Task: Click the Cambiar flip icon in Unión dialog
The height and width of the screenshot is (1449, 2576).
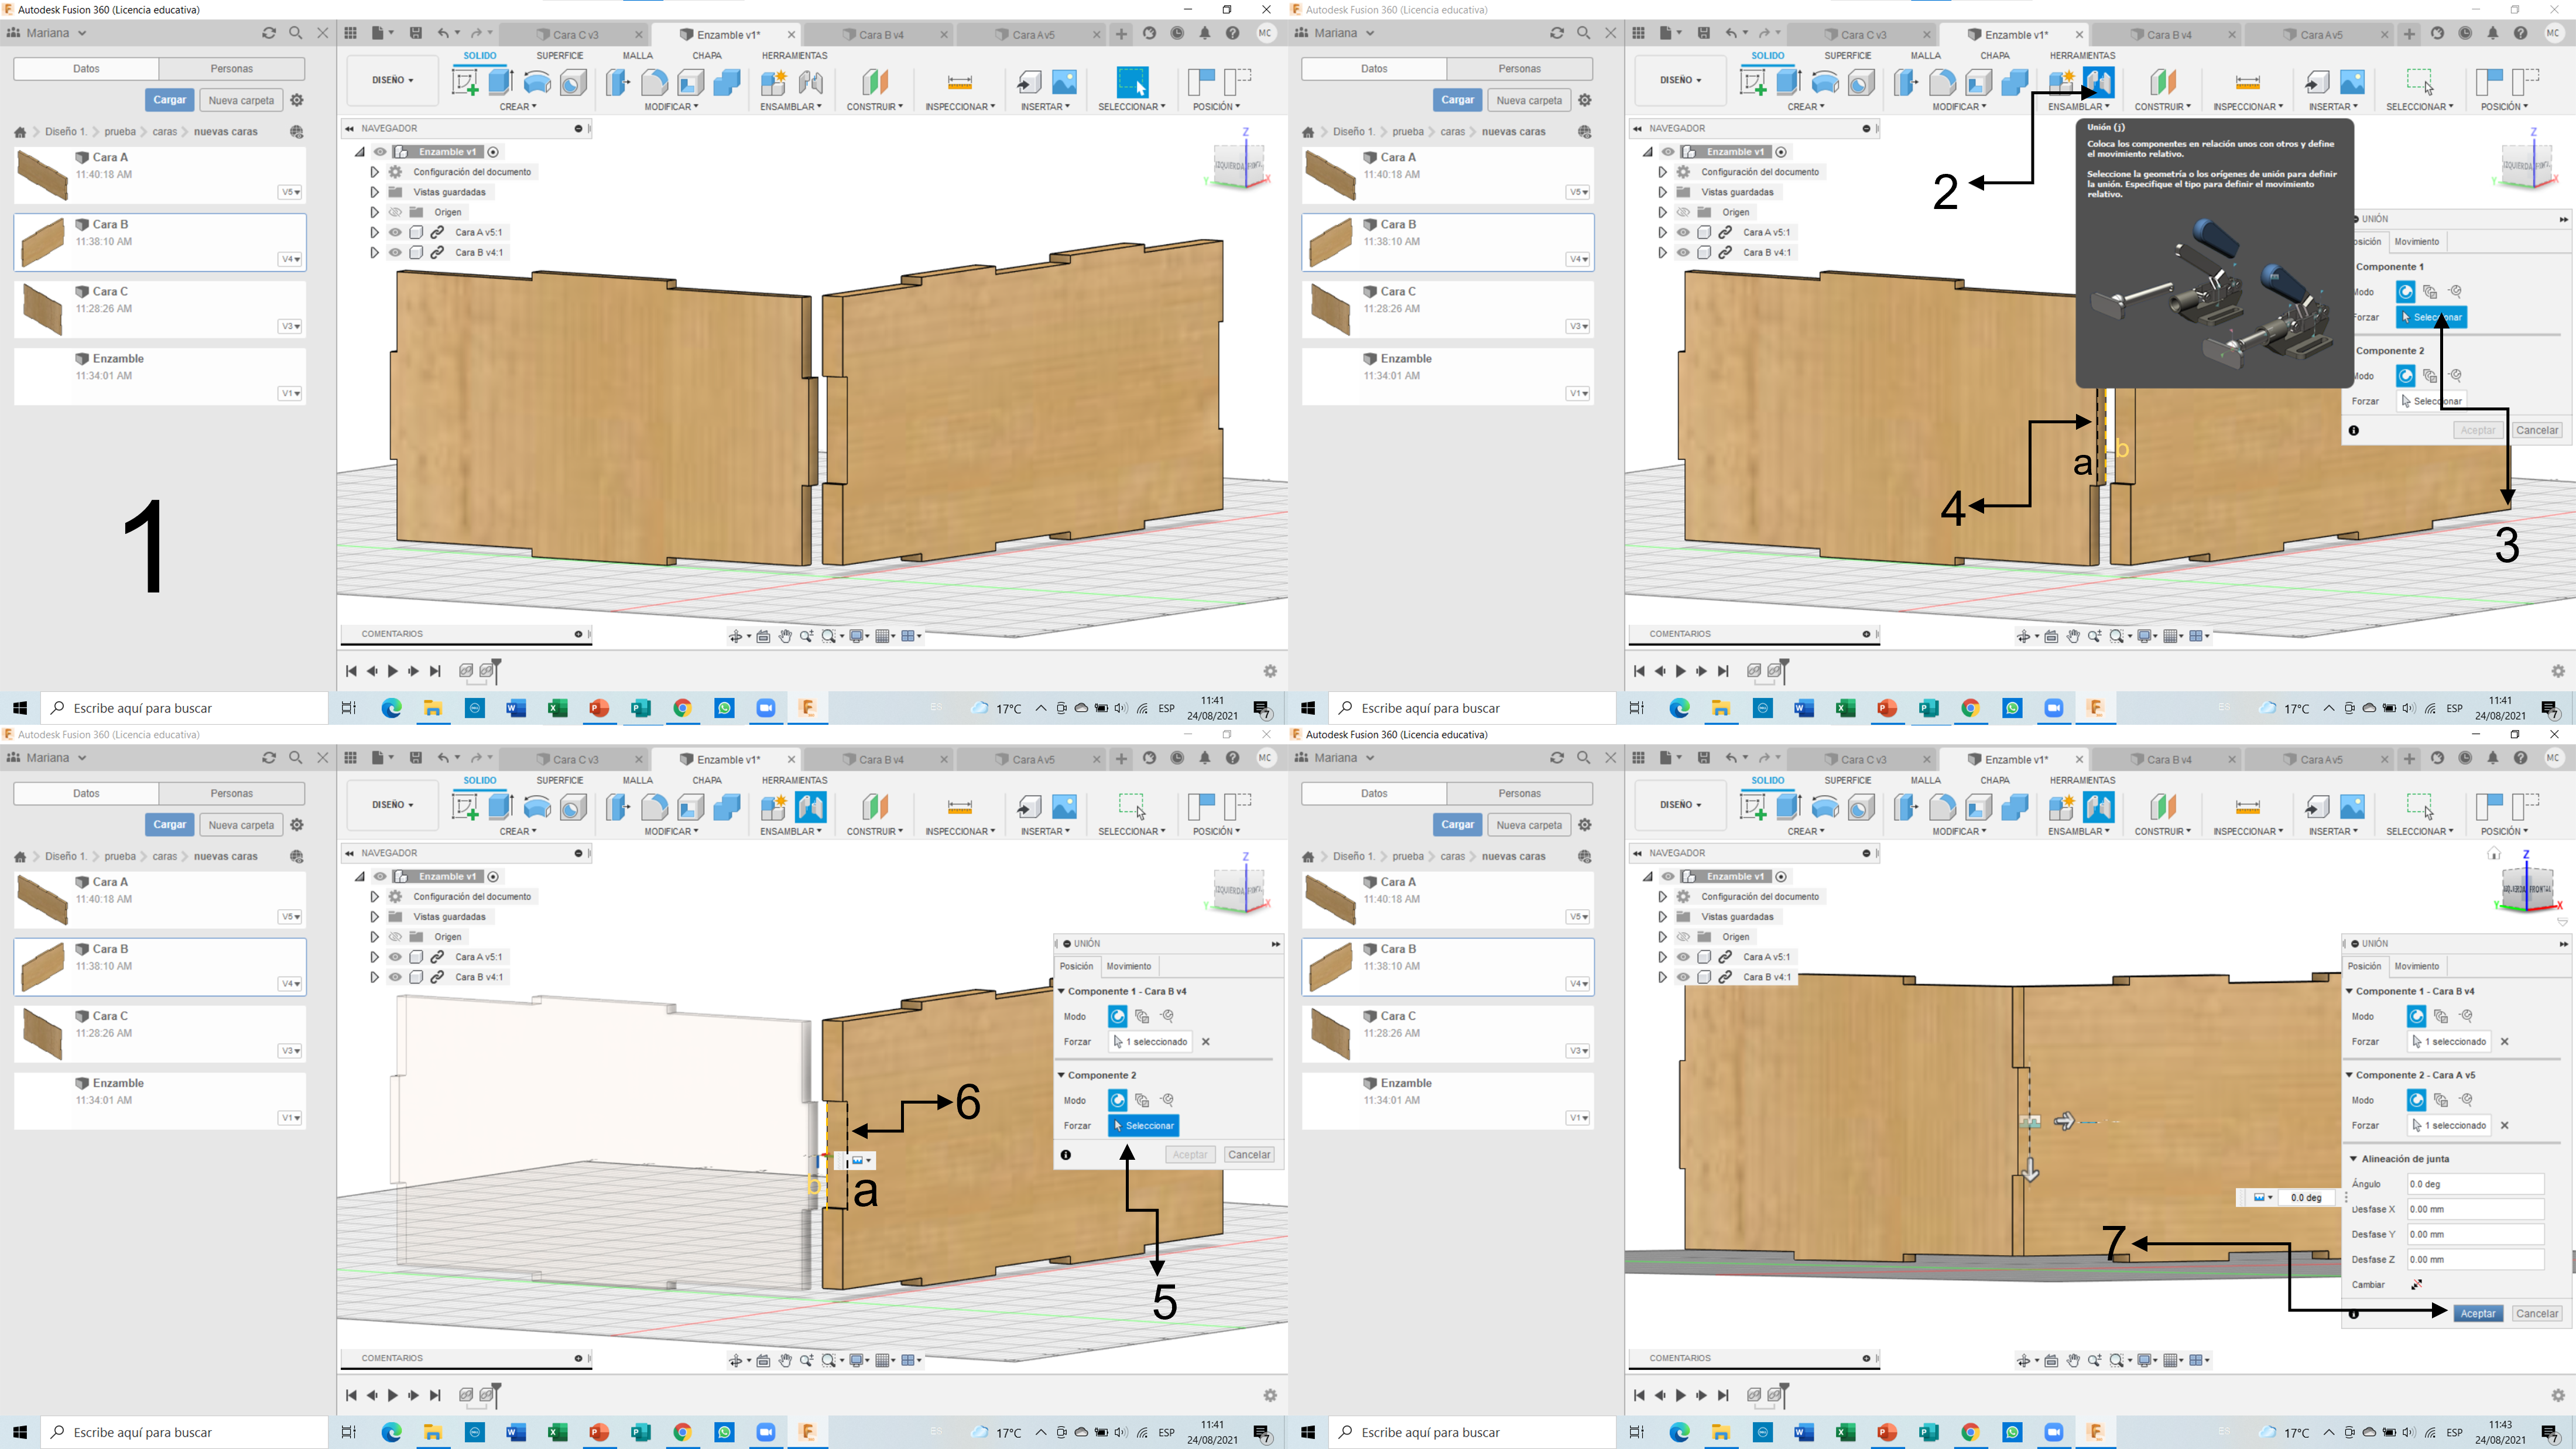Action: tap(2416, 1285)
